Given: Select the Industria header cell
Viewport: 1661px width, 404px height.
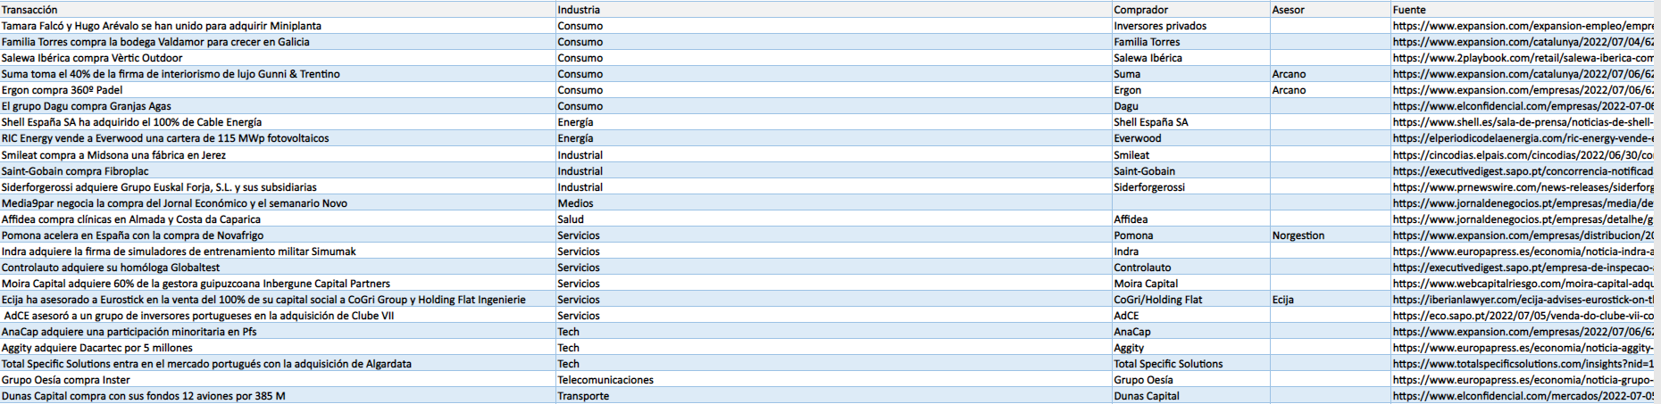Looking at the screenshot, I should point(834,10).
